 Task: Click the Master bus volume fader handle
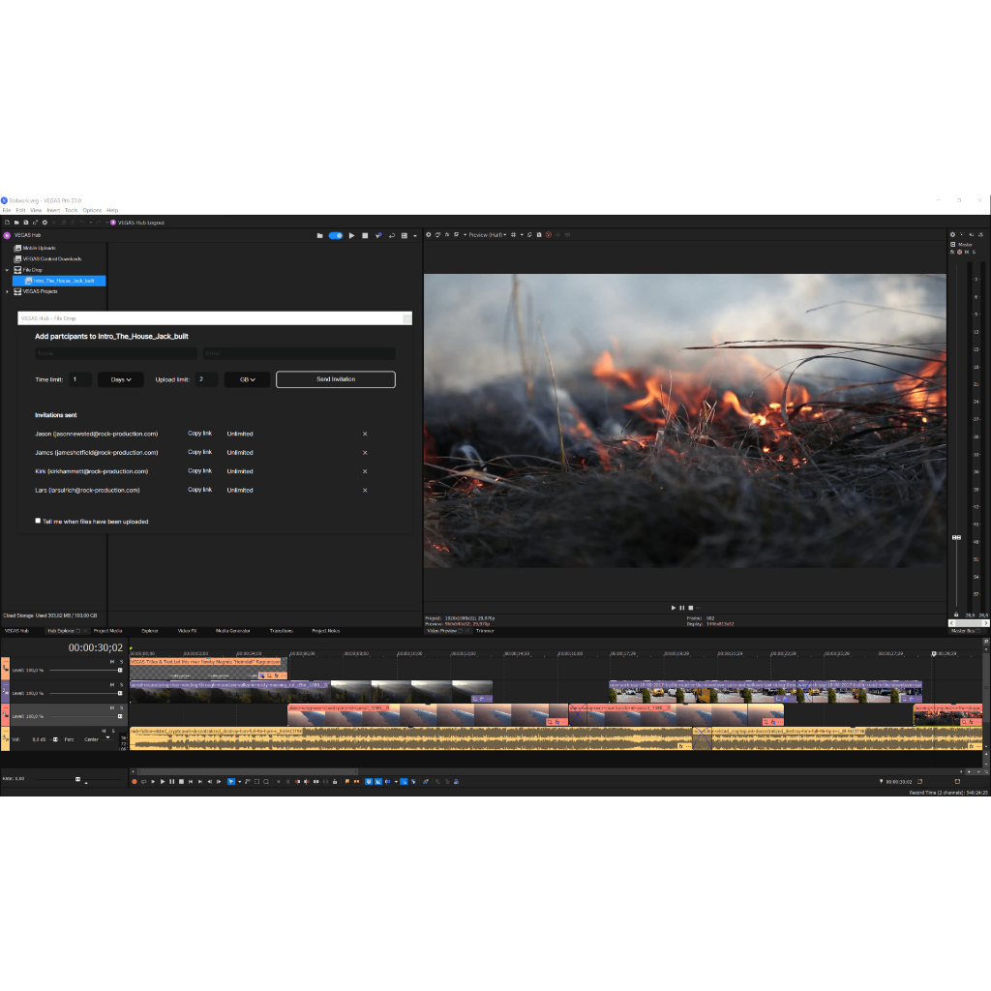tap(956, 538)
